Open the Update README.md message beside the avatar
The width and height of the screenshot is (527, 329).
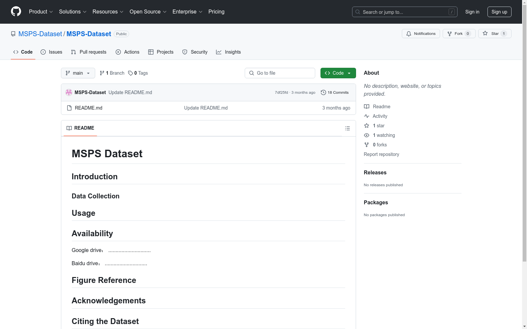point(130,92)
